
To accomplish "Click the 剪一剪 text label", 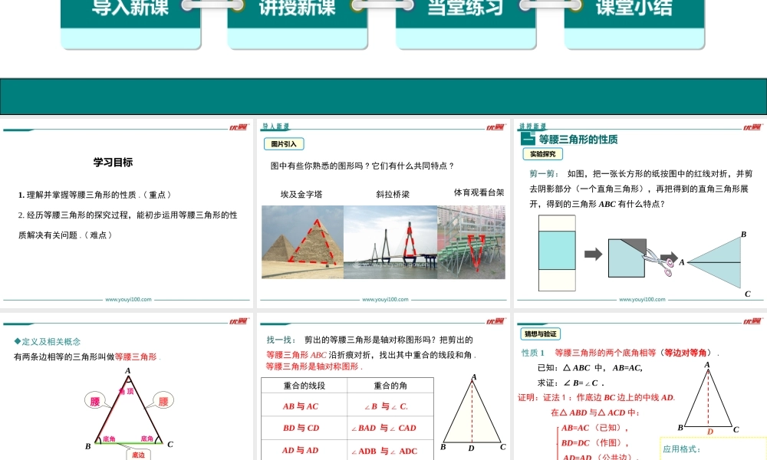I will (544, 173).
